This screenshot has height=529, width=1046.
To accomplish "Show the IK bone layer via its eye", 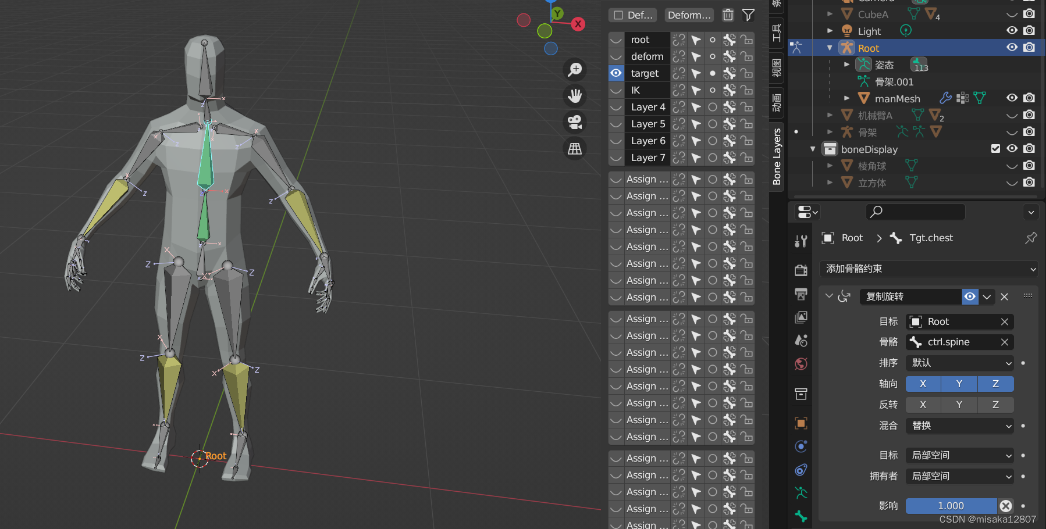I will [616, 90].
